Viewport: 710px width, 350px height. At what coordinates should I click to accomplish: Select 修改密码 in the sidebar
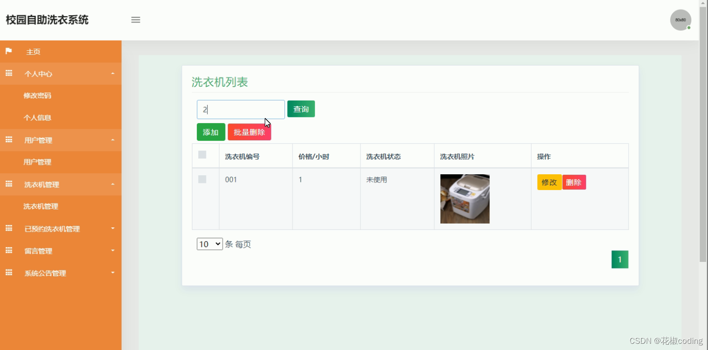click(x=37, y=95)
